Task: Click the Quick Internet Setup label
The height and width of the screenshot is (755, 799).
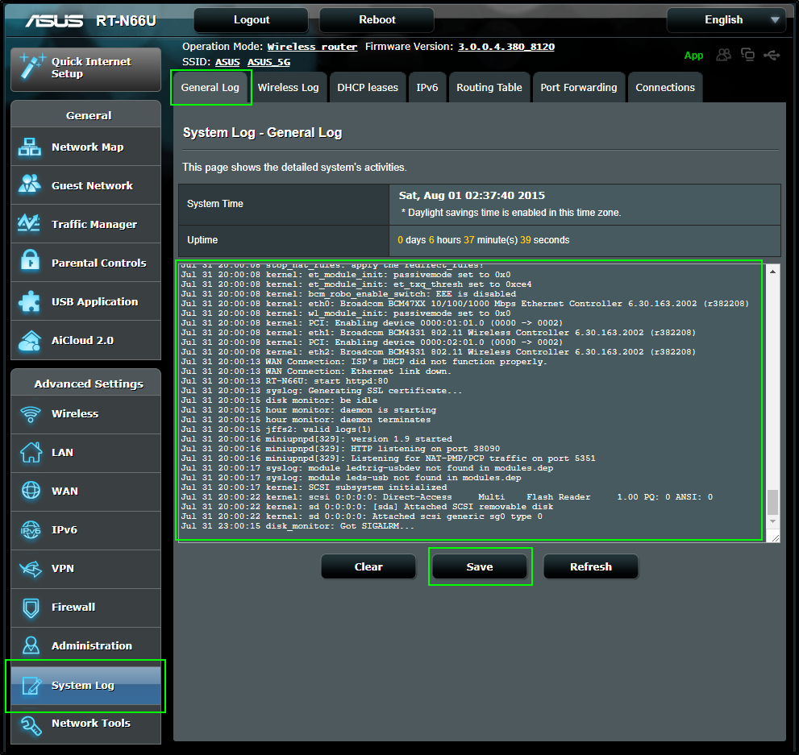Action: (91, 68)
